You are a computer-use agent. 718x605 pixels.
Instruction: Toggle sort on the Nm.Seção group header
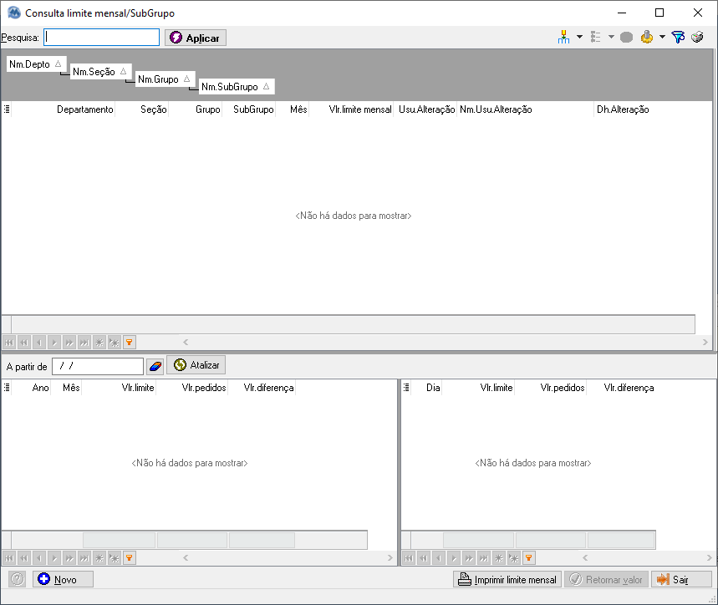pyautogui.click(x=101, y=71)
